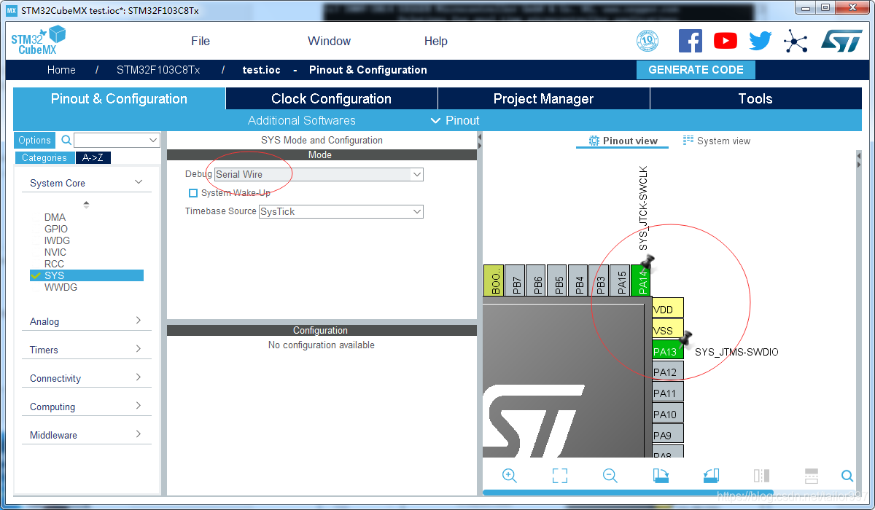Zoom out on the pinout view
Viewport: 875px width, 510px height.
pos(610,476)
